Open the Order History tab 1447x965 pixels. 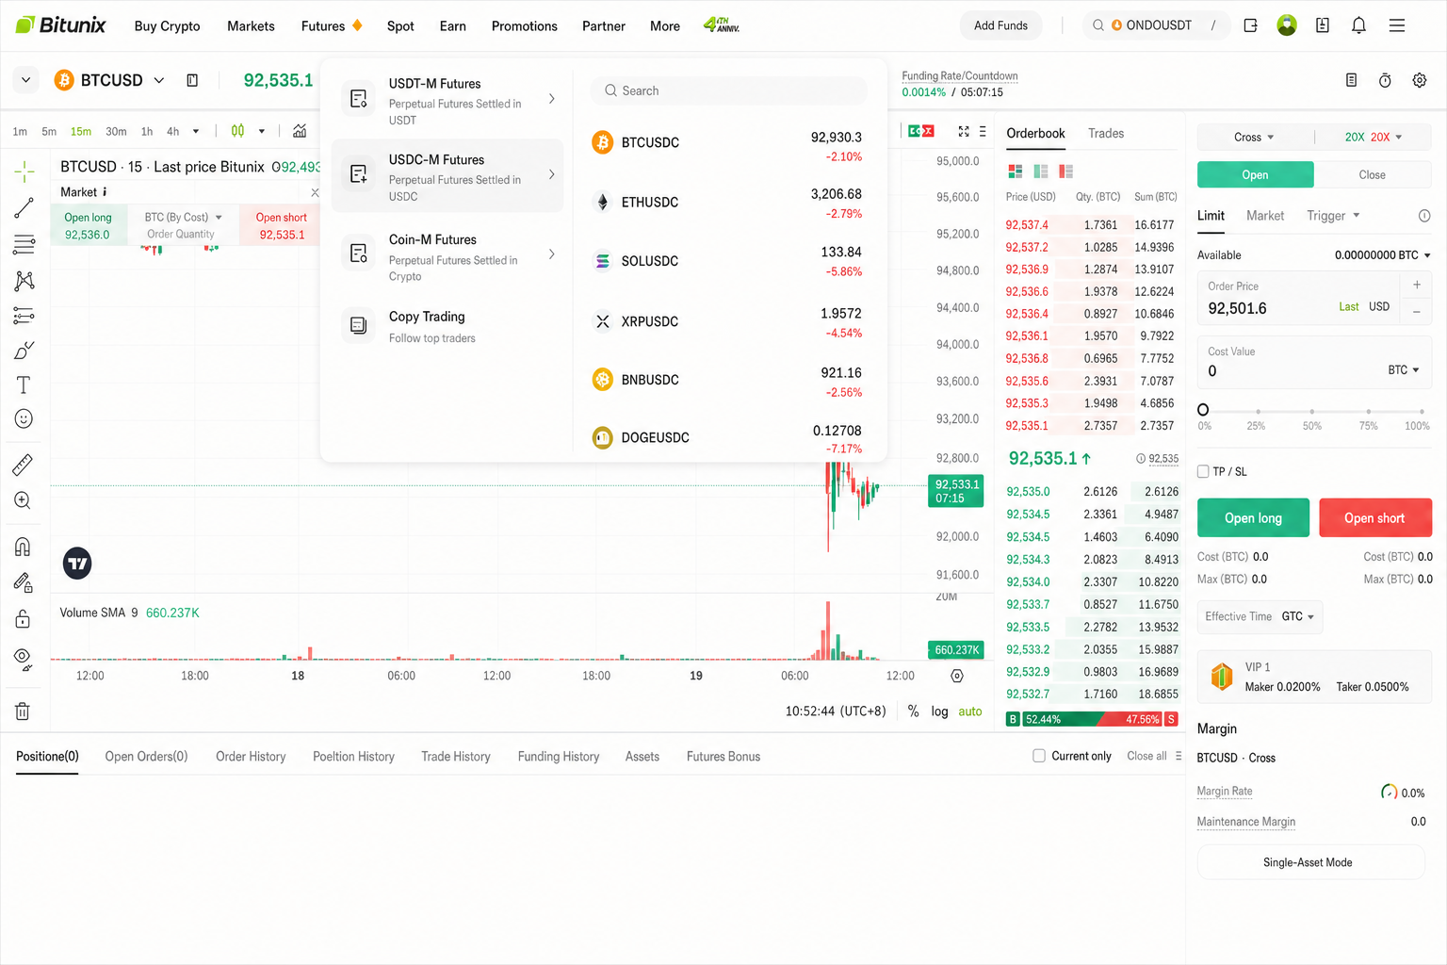click(x=251, y=756)
